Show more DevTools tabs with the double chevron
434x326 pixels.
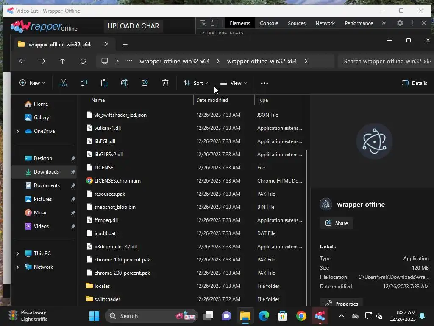pyautogui.click(x=384, y=23)
